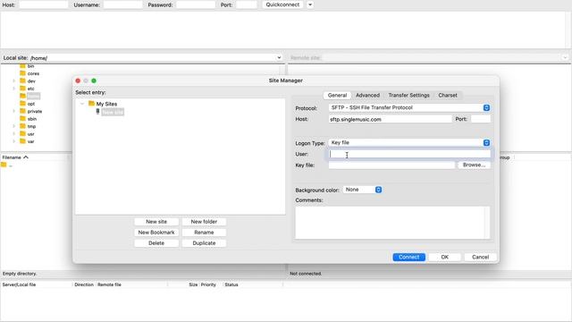Click the Delete button

click(156, 243)
